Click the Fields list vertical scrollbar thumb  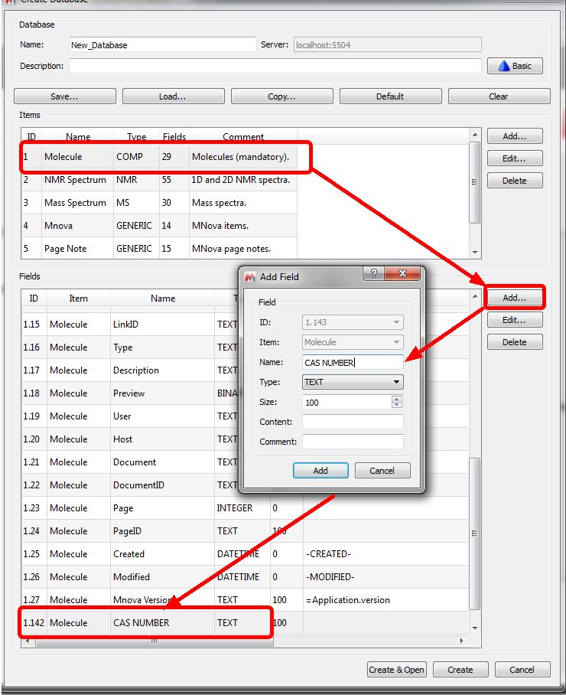point(475,533)
